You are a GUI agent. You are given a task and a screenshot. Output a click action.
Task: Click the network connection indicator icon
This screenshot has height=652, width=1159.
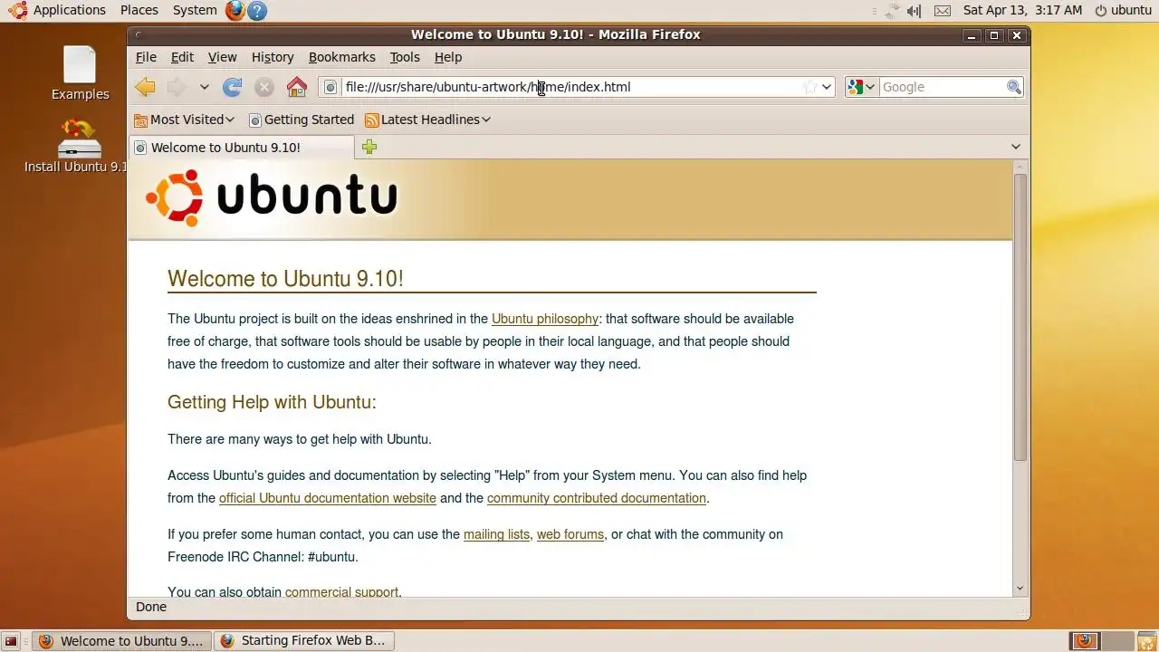892,10
